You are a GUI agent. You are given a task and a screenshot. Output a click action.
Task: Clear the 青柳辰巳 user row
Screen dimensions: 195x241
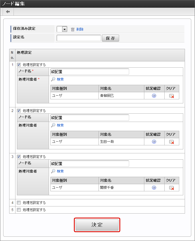click(172, 96)
